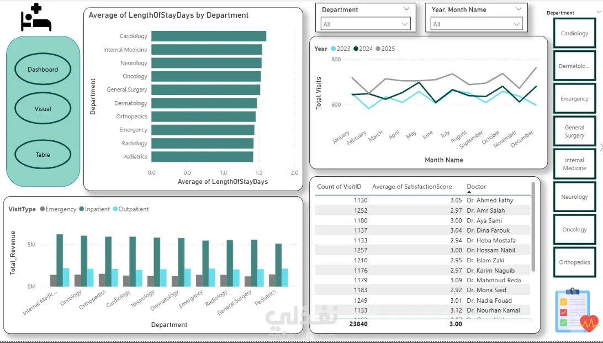Go to the Visual page button
This screenshot has height=343, width=603.
pyautogui.click(x=43, y=109)
